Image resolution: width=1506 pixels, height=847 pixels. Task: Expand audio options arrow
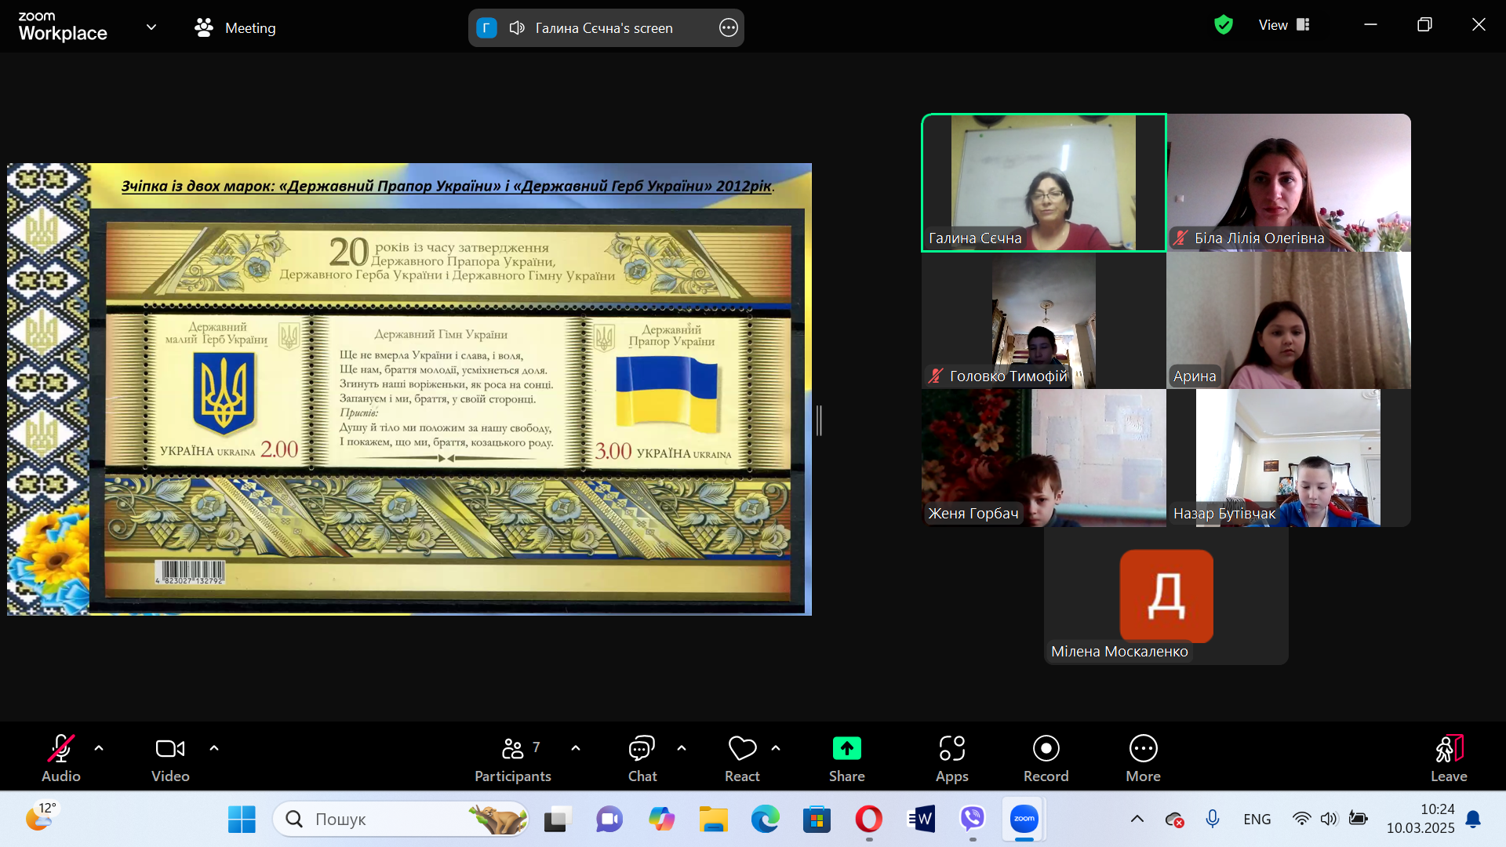click(99, 748)
